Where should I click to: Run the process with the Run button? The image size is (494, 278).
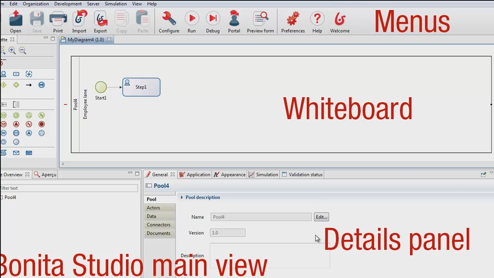click(x=191, y=20)
